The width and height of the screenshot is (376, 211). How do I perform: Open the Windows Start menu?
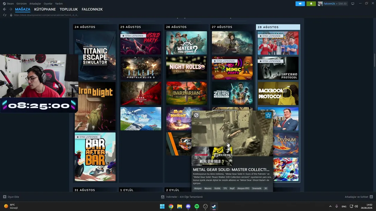point(162,206)
